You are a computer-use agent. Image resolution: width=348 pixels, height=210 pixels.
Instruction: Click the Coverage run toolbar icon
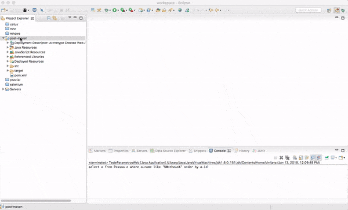tap(122, 10)
